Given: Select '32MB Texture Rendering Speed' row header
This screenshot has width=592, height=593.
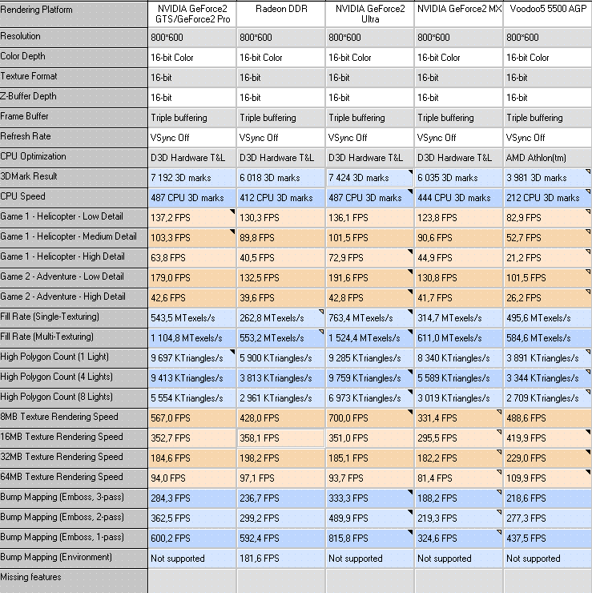Looking at the screenshot, I should [74, 458].
